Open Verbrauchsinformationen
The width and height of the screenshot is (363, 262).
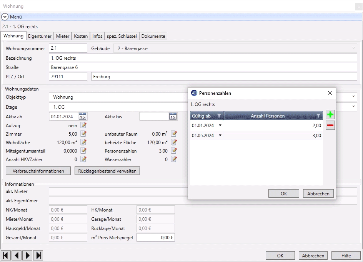pos(38,171)
